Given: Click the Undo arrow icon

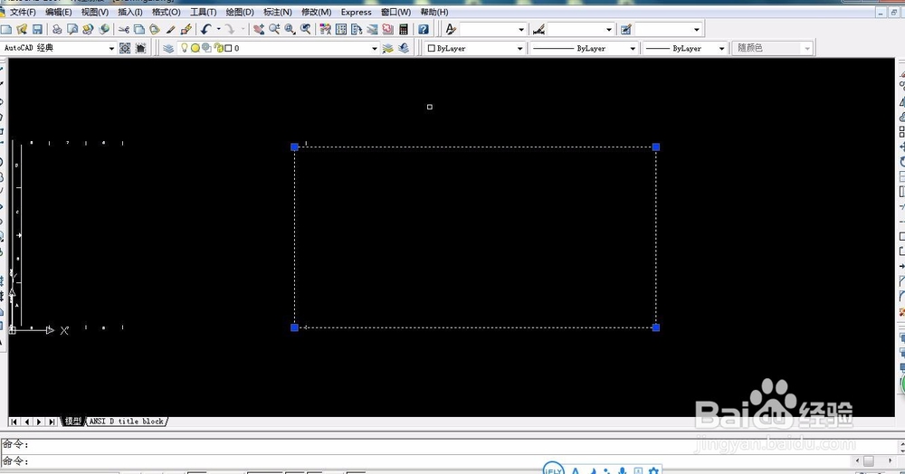Looking at the screenshot, I should pos(205,29).
